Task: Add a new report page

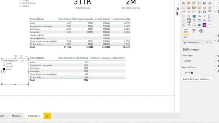Action: 47,116
